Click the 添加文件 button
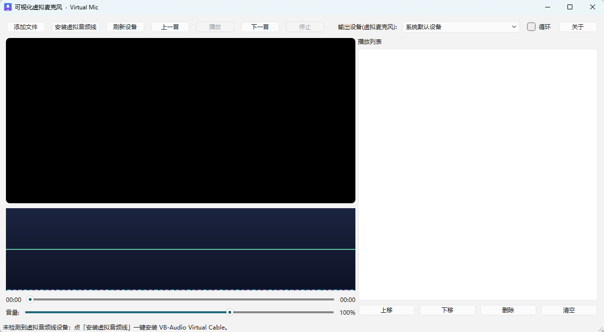Viewport: 604px width, 332px height. [x=26, y=27]
